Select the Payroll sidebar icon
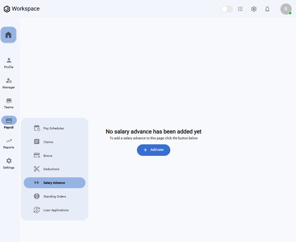The height and width of the screenshot is (242, 296). (9, 121)
